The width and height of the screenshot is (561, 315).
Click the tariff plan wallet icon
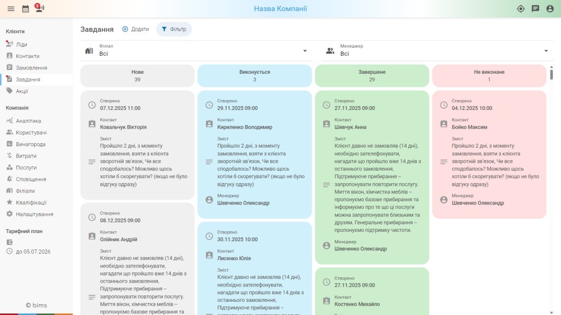click(9, 242)
